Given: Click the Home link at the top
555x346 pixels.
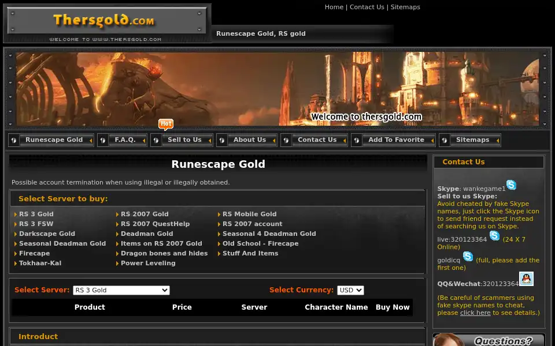Looking at the screenshot, I should (334, 7).
